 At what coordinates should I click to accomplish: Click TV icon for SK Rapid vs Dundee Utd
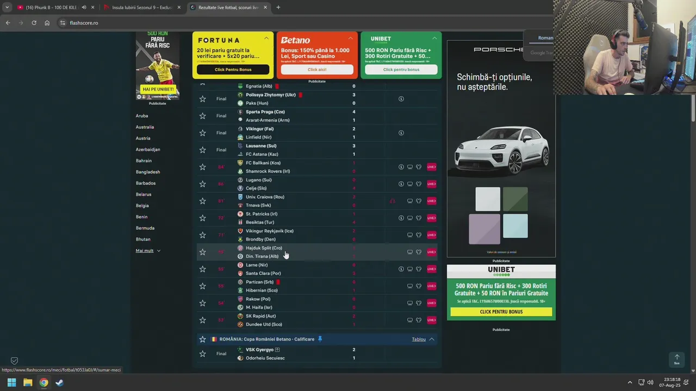[x=410, y=320]
